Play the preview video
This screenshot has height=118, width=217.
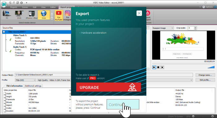coord(154,67)
